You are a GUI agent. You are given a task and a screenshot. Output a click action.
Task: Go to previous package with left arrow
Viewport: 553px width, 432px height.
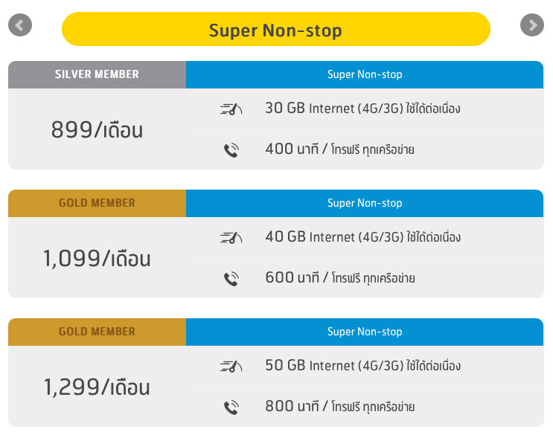point(20,25)
